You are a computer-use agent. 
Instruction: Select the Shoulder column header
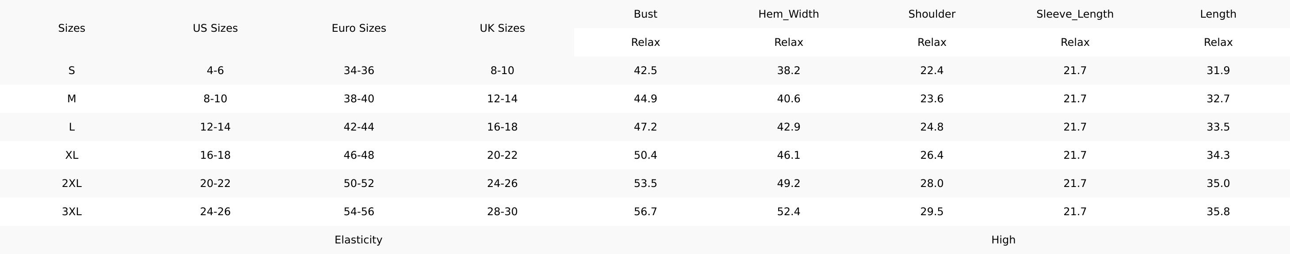pyautogui.click(x=932, y=14)
